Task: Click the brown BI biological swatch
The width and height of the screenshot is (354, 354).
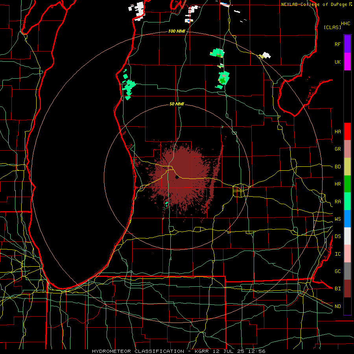Action: click(x=347, y=289)
